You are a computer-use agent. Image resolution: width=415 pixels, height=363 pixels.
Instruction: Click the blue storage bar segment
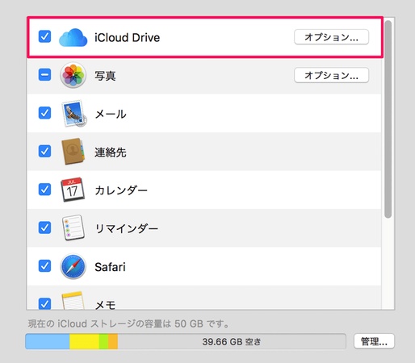point(48,341)
